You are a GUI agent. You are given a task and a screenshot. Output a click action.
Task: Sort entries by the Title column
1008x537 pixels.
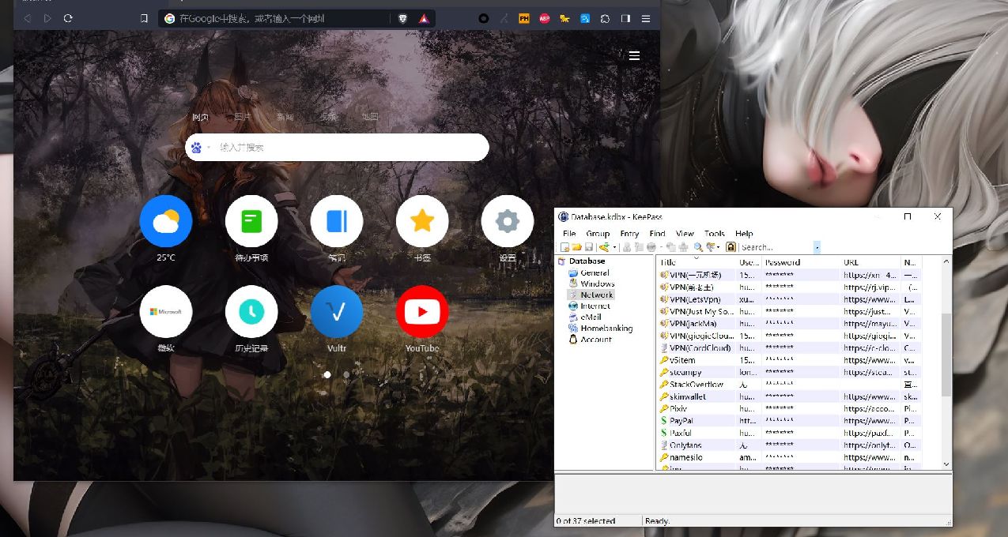697,262
